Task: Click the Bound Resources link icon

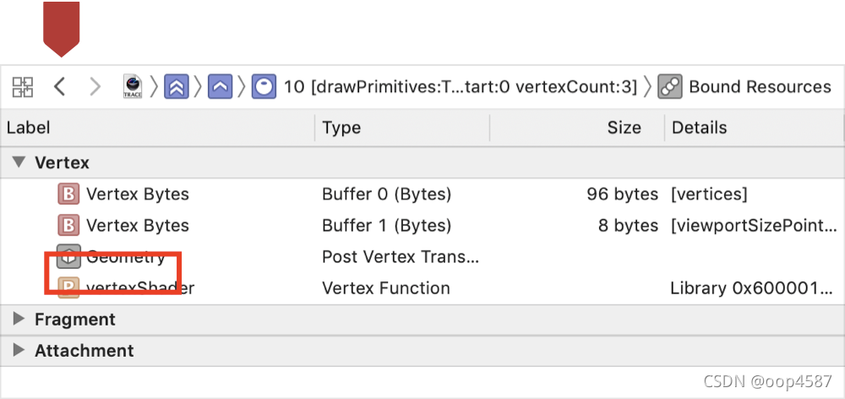Action: point(670,87)
